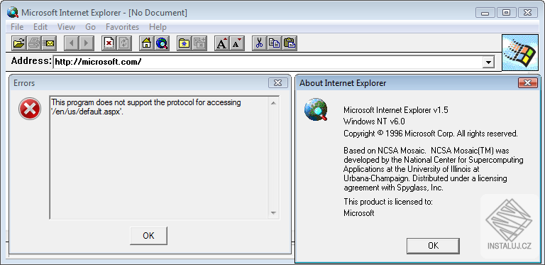545x265 pixels.
Task: Click the Paste clipboard icon
Action: point(290,43)
